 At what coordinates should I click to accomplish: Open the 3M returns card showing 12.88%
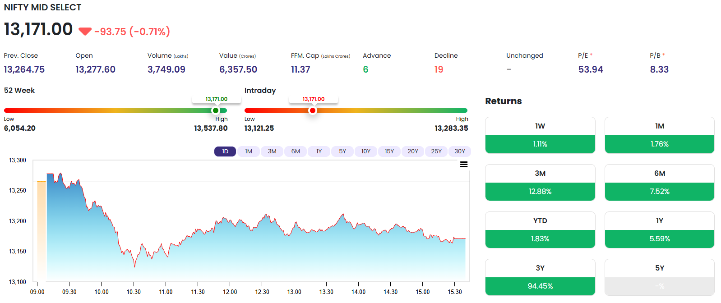(x=540, y=183)
